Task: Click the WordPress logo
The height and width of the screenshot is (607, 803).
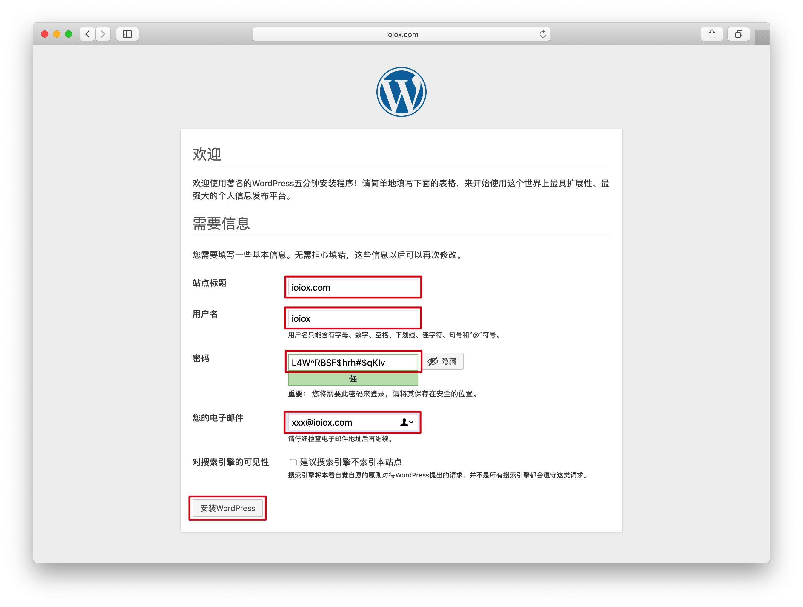Action: point(401,92)
